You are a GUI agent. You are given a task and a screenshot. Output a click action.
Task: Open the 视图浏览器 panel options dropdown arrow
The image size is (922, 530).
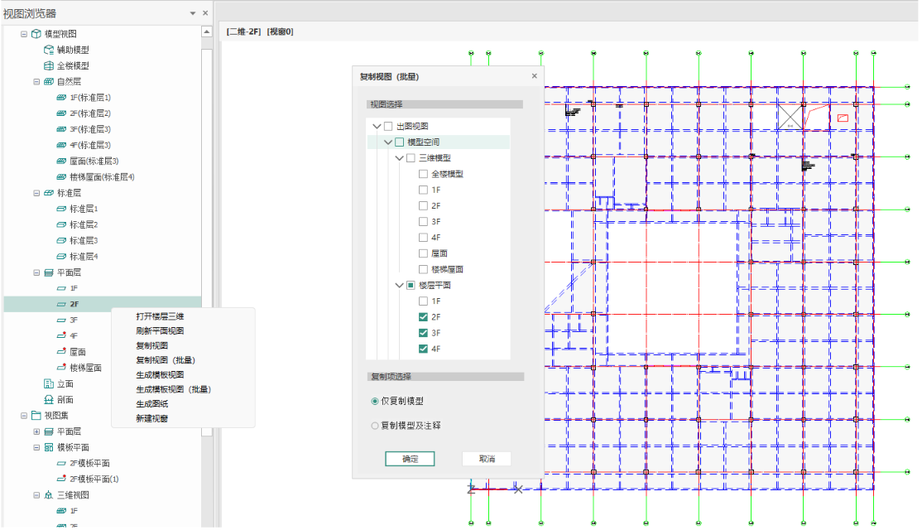pos(193,14)
